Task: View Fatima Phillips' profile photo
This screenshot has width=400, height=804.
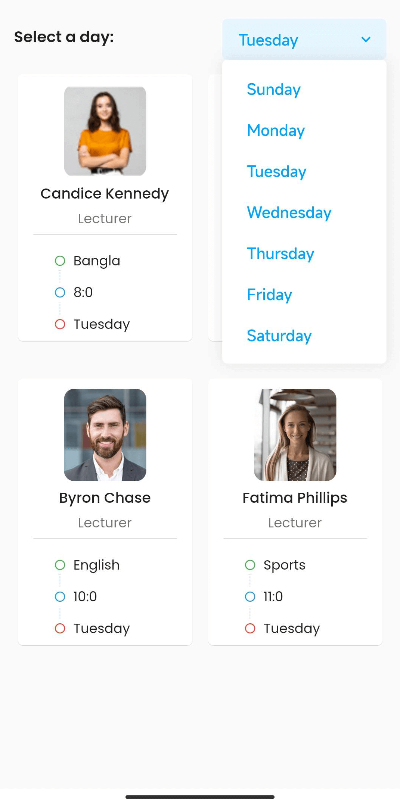Action: click(x=295, y=435)
